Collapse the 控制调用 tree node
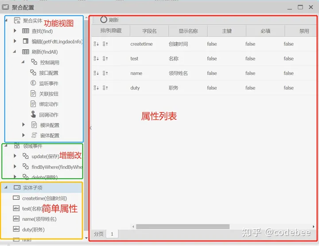This screenshot has height=246, width=319. (23, 62)
